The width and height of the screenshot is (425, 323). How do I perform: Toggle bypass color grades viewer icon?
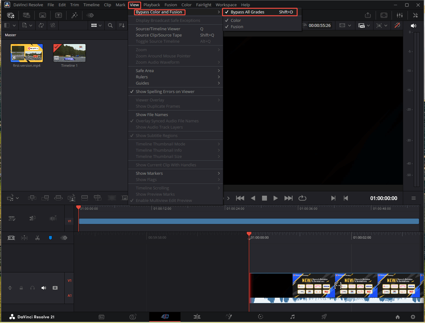397,26
